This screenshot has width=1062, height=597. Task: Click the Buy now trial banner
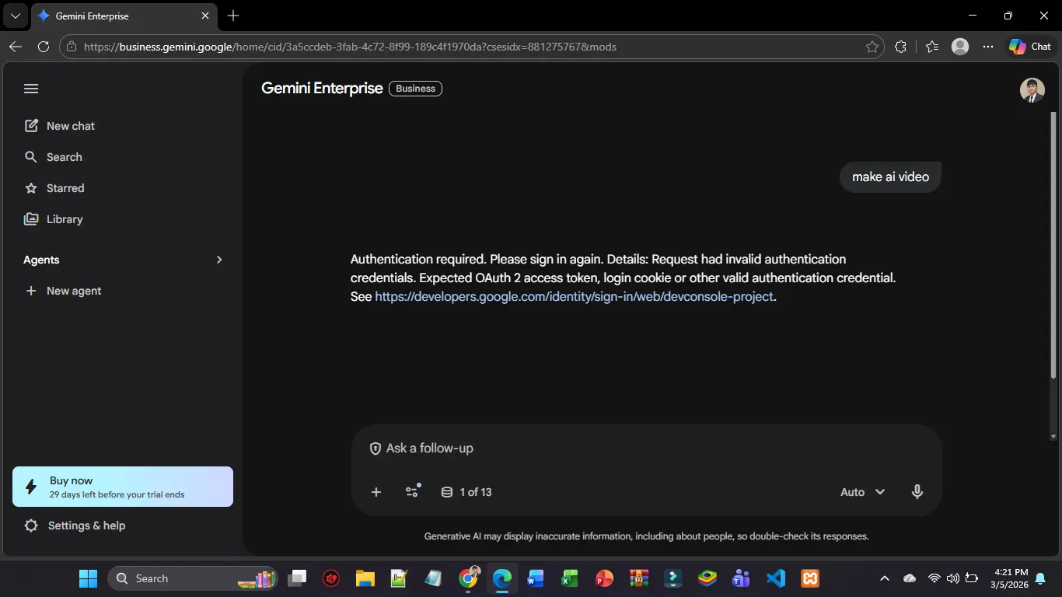click(x=123, y=487)
